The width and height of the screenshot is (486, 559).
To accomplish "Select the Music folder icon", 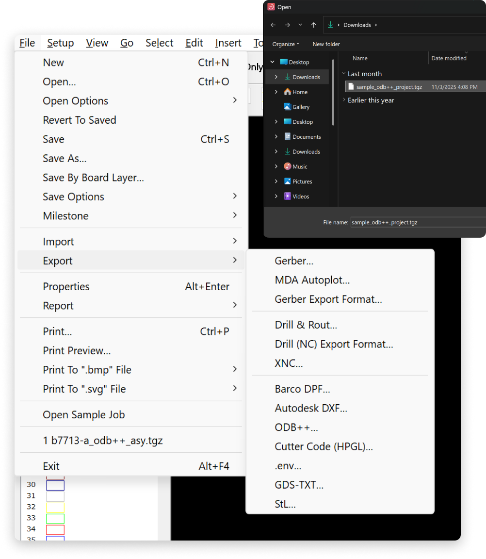I will (x=288, y=166).
